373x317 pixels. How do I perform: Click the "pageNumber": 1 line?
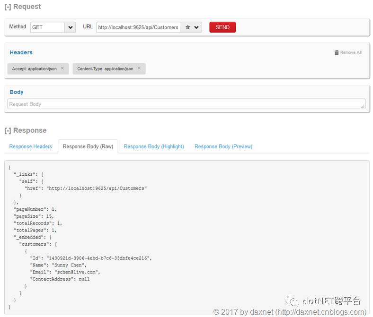(35, 209)
